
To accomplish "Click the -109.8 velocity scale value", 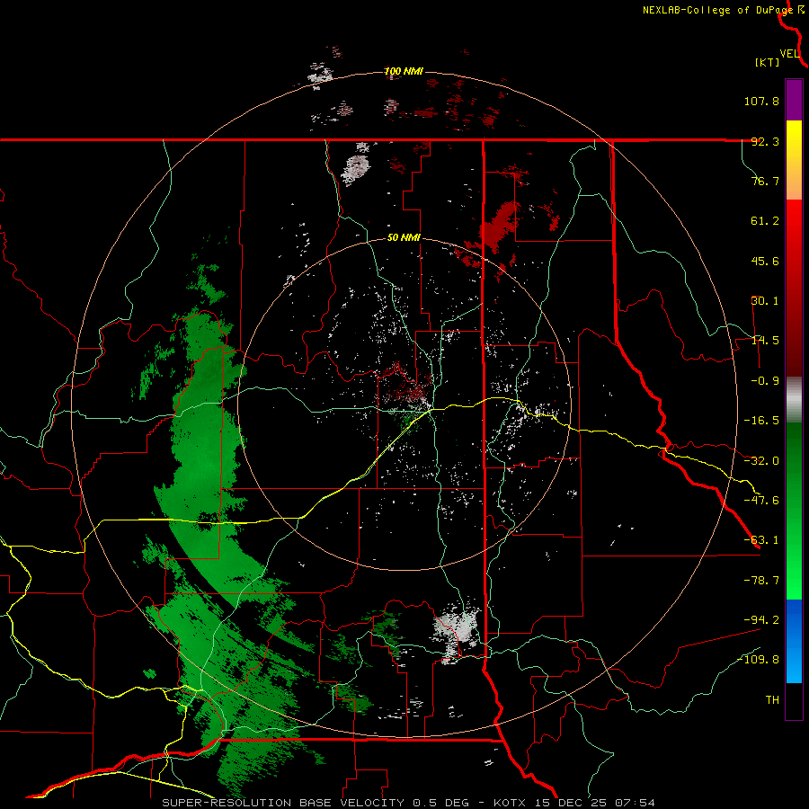I will tap(759, 660).
